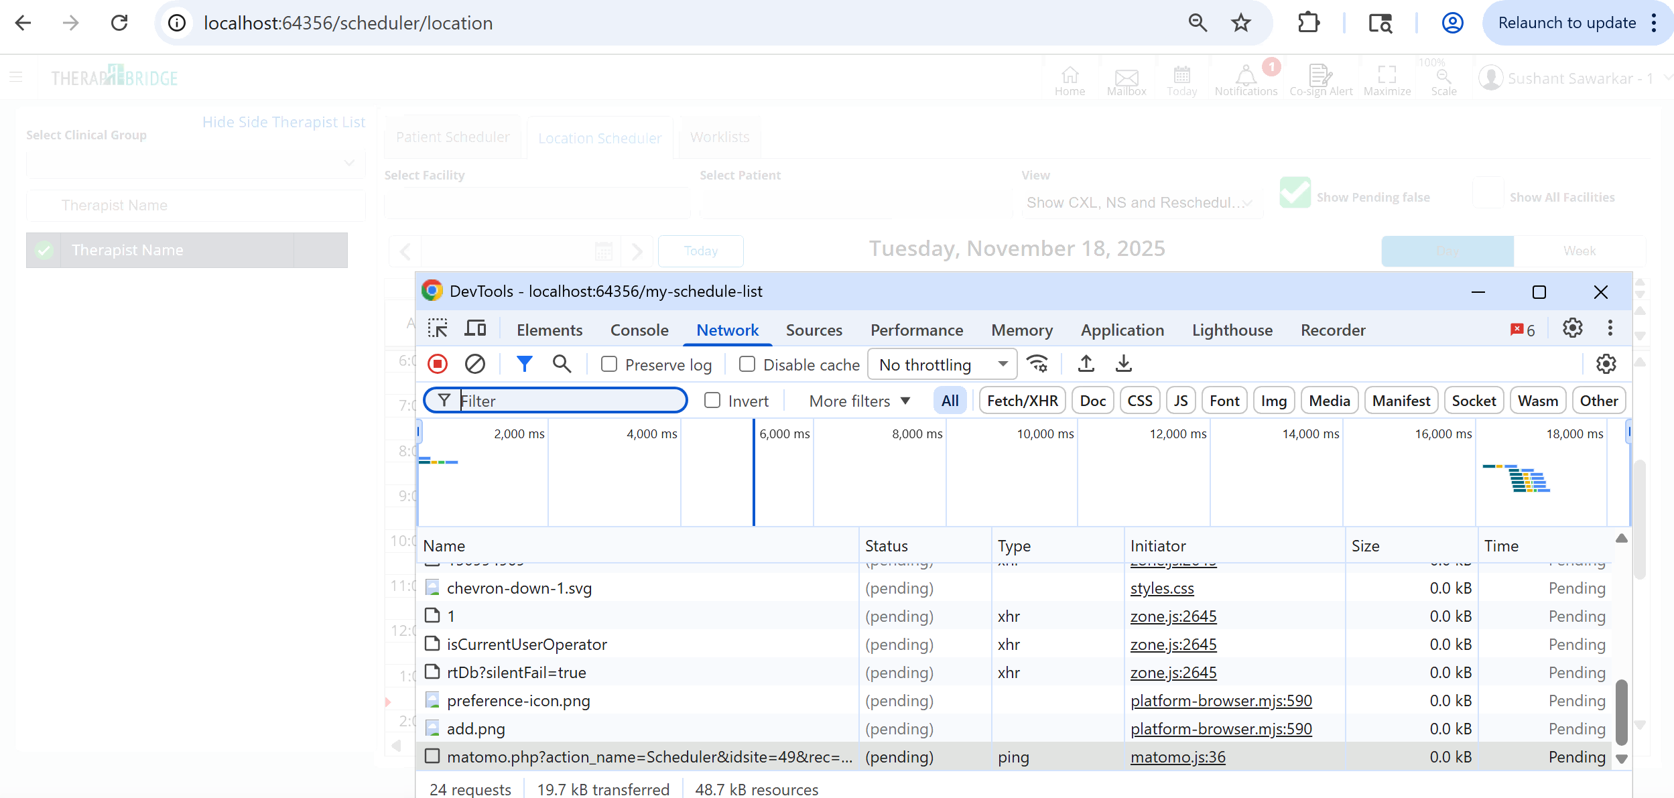The width and height of the screenshot is (1674, 798).
Task: Open the Show CXL, NS view dropdown
Action: point(1139,202)
